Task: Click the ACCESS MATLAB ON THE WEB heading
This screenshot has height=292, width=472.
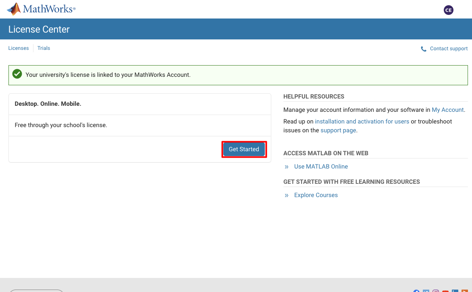Action: (326, 153)
